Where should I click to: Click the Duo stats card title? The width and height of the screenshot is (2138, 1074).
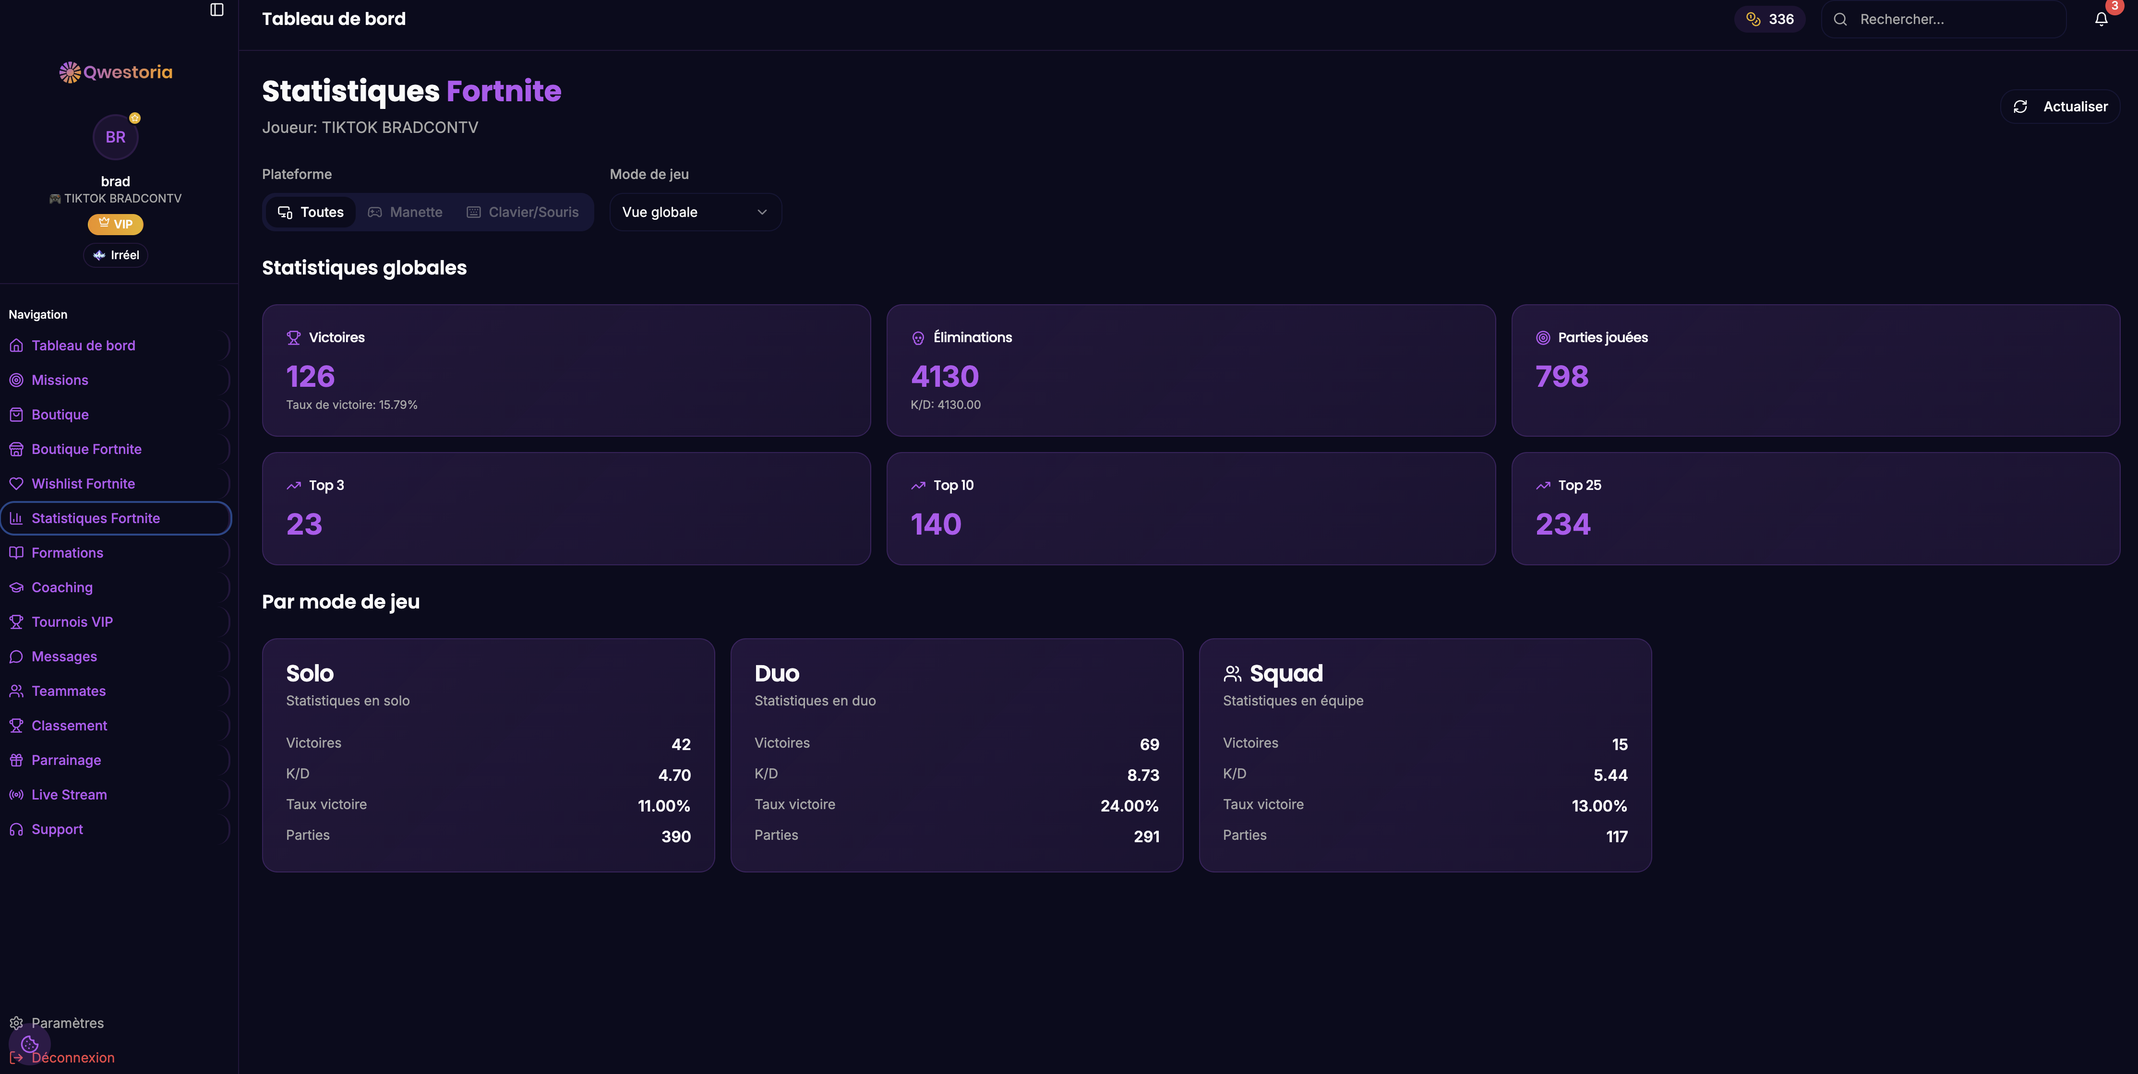[777, 673]
